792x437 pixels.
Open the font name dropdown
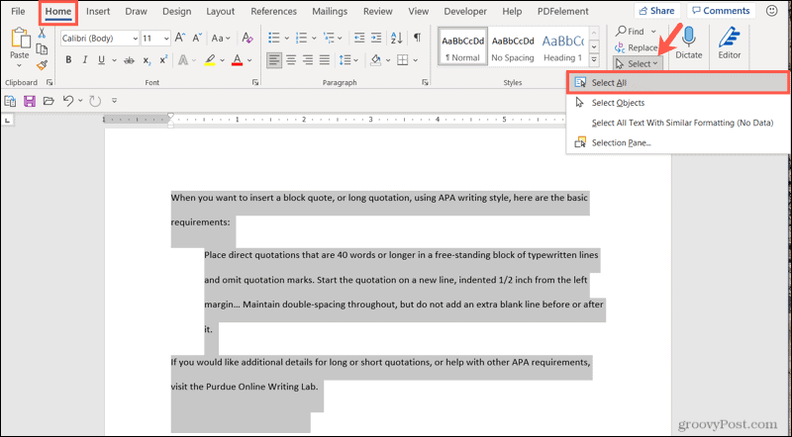135,39
